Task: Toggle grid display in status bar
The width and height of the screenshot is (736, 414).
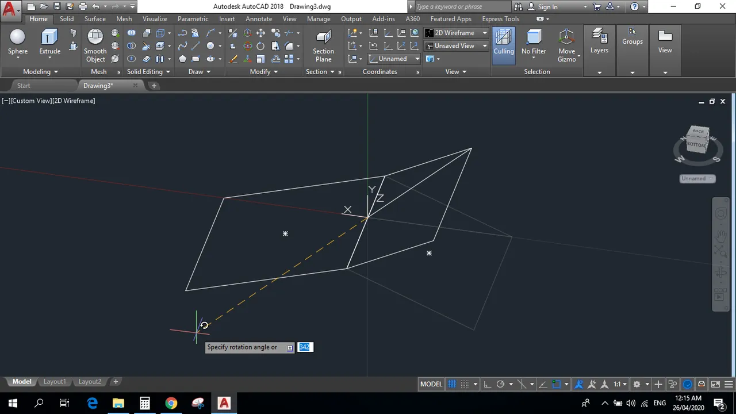Action: [x=452, y=384]
